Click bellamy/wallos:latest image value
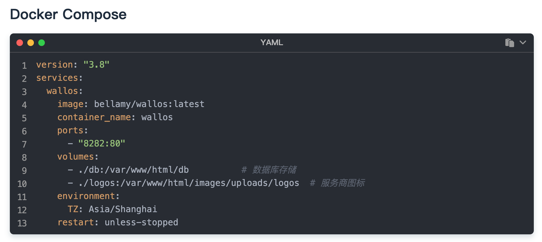Viewport: 542px width, 242px height. point(149,104)
